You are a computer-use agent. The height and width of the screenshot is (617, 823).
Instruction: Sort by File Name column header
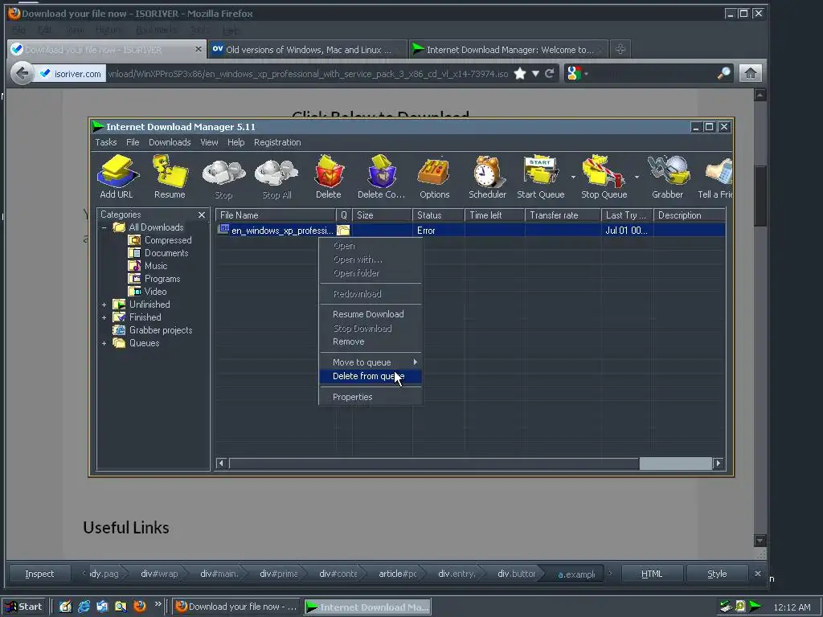point(276,215)
